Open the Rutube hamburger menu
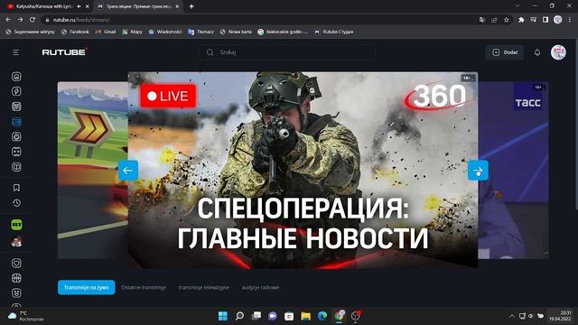The width and height of the screenshot is (578, 325). pyautogui.click(x=16, y=52)
